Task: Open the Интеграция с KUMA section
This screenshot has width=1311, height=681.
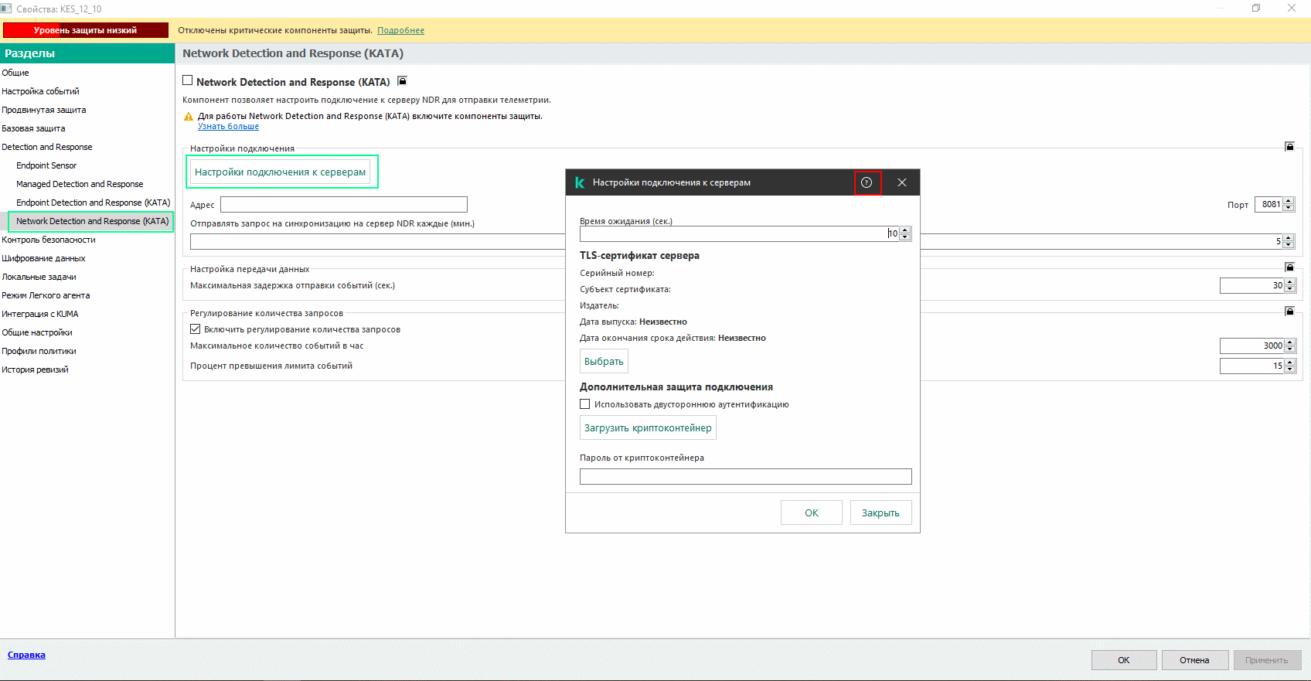Action: coord(40,314)
